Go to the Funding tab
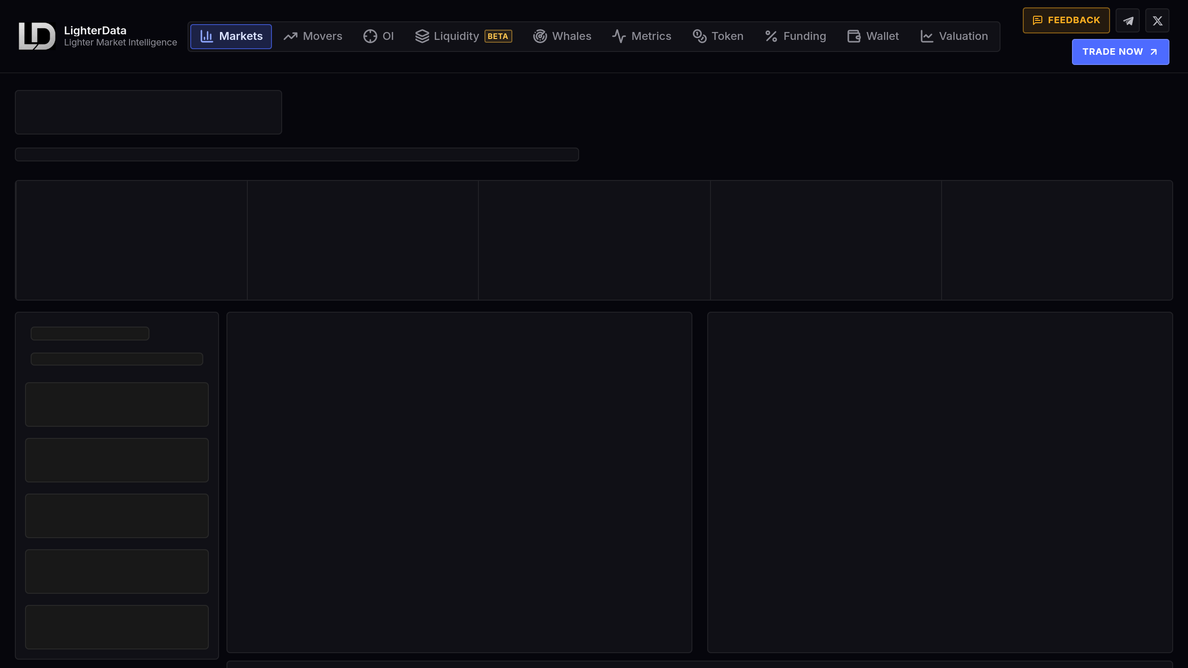 pos(795,36)
